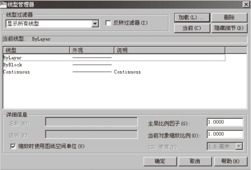This screenshot has height=170, width=251.
Task: Click the 全局比例因子 input field
Action: tap(225, 122)
